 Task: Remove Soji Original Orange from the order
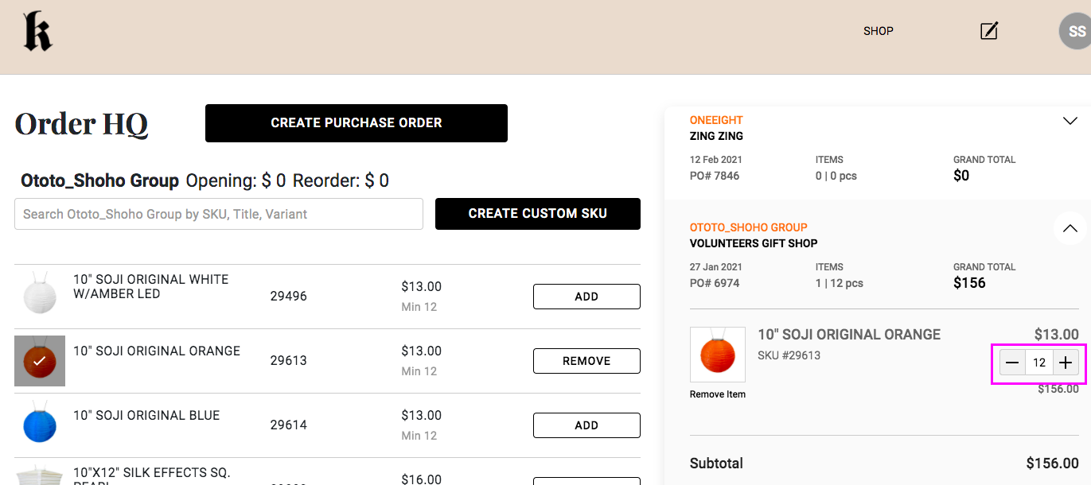[x=586, y=361]
